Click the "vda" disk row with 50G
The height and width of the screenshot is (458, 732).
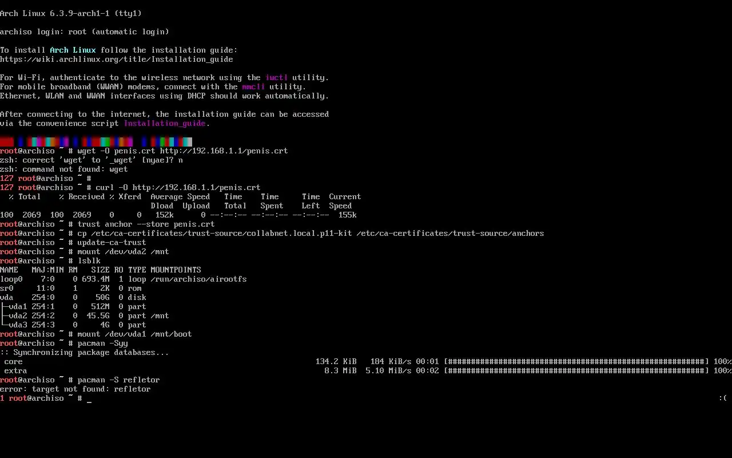[x=73, y=297]
